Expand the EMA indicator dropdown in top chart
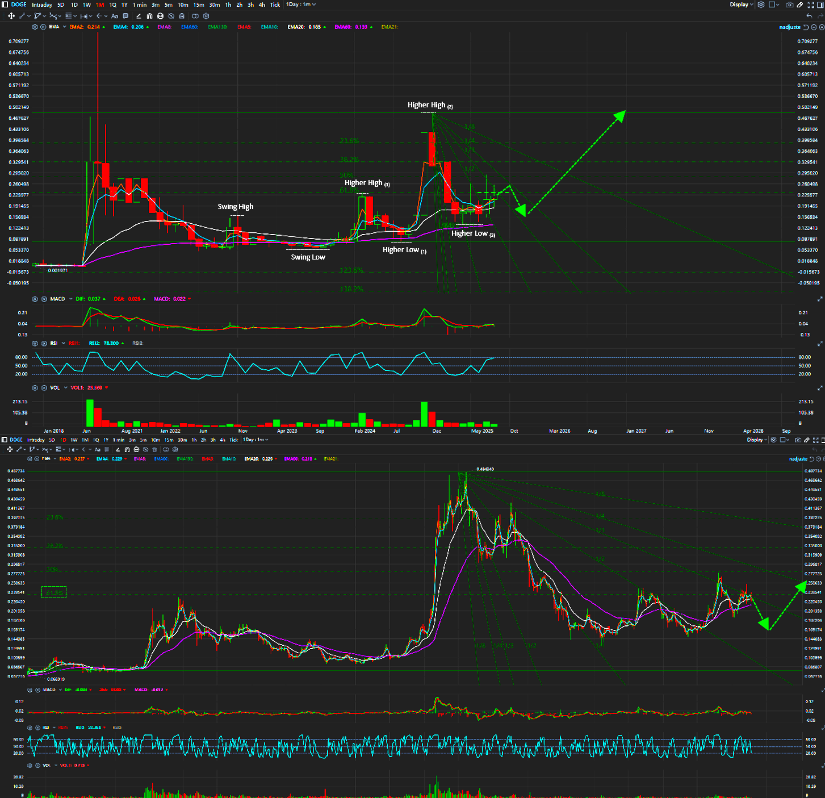This screenshot has height=798, width=825. 64,27
